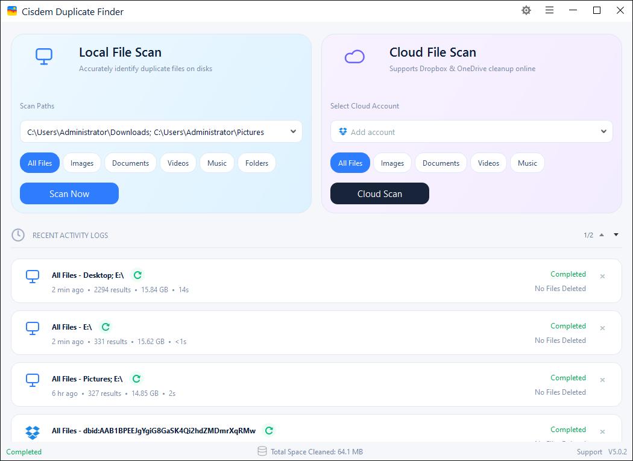Click monitor icon of Desktop; E:\ log
This screenshot has height=461, width=633.
(x=33, y=277)
